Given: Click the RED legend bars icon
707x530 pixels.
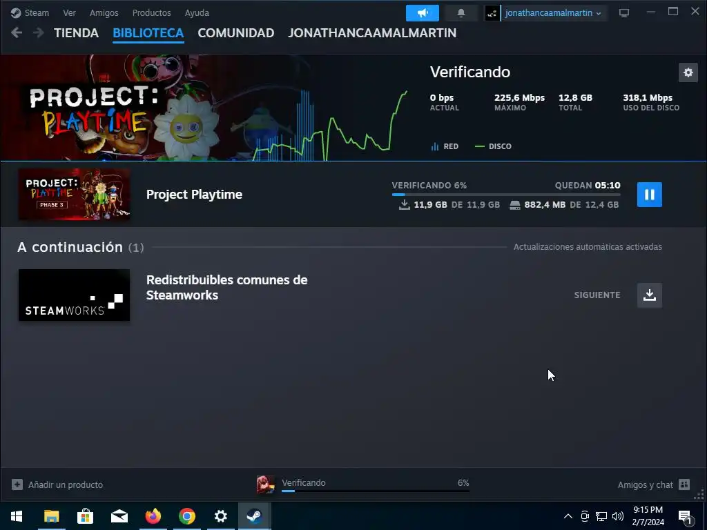Looking at the screenshot, I should (x=435, y=146).
